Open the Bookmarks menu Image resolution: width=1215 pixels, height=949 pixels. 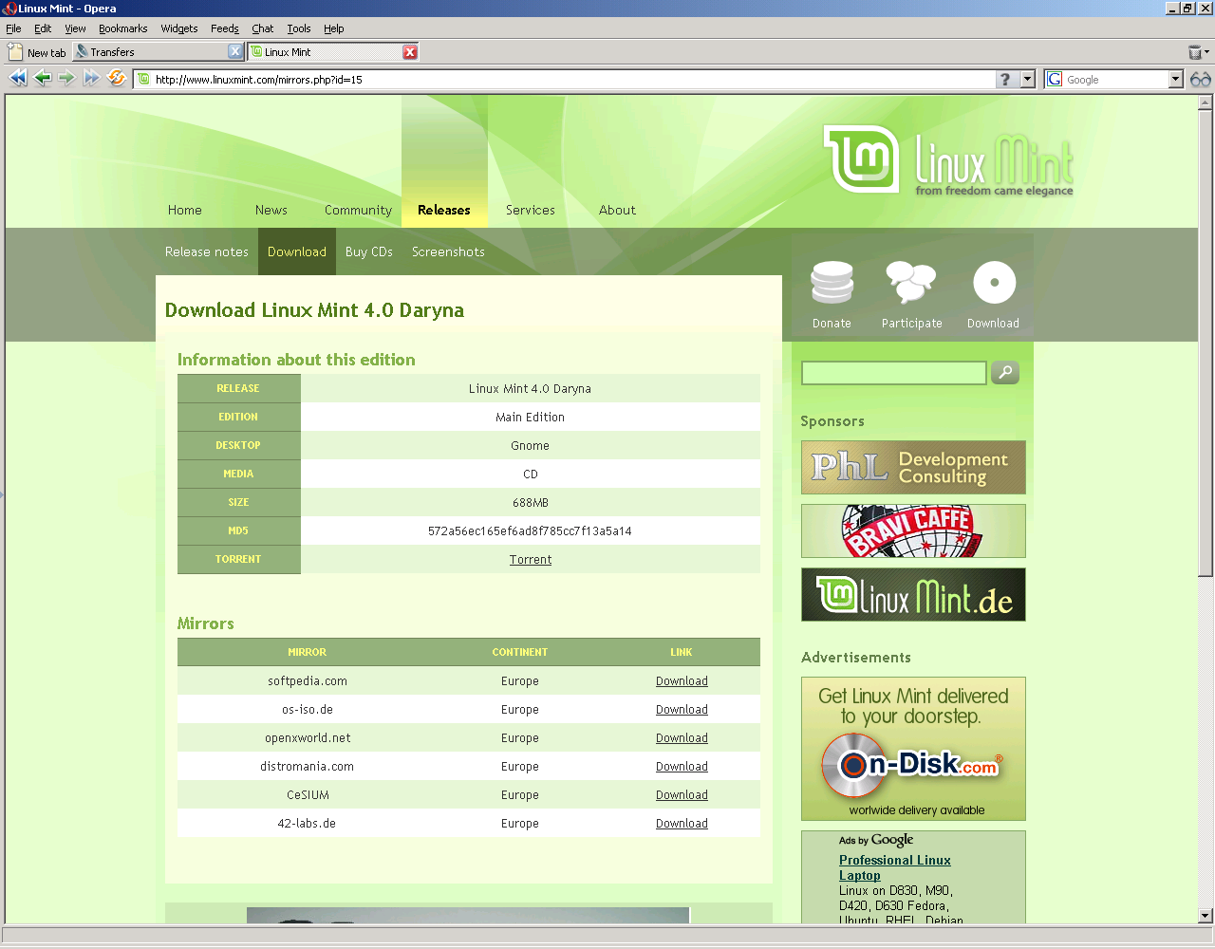click(x=122, y=28)
